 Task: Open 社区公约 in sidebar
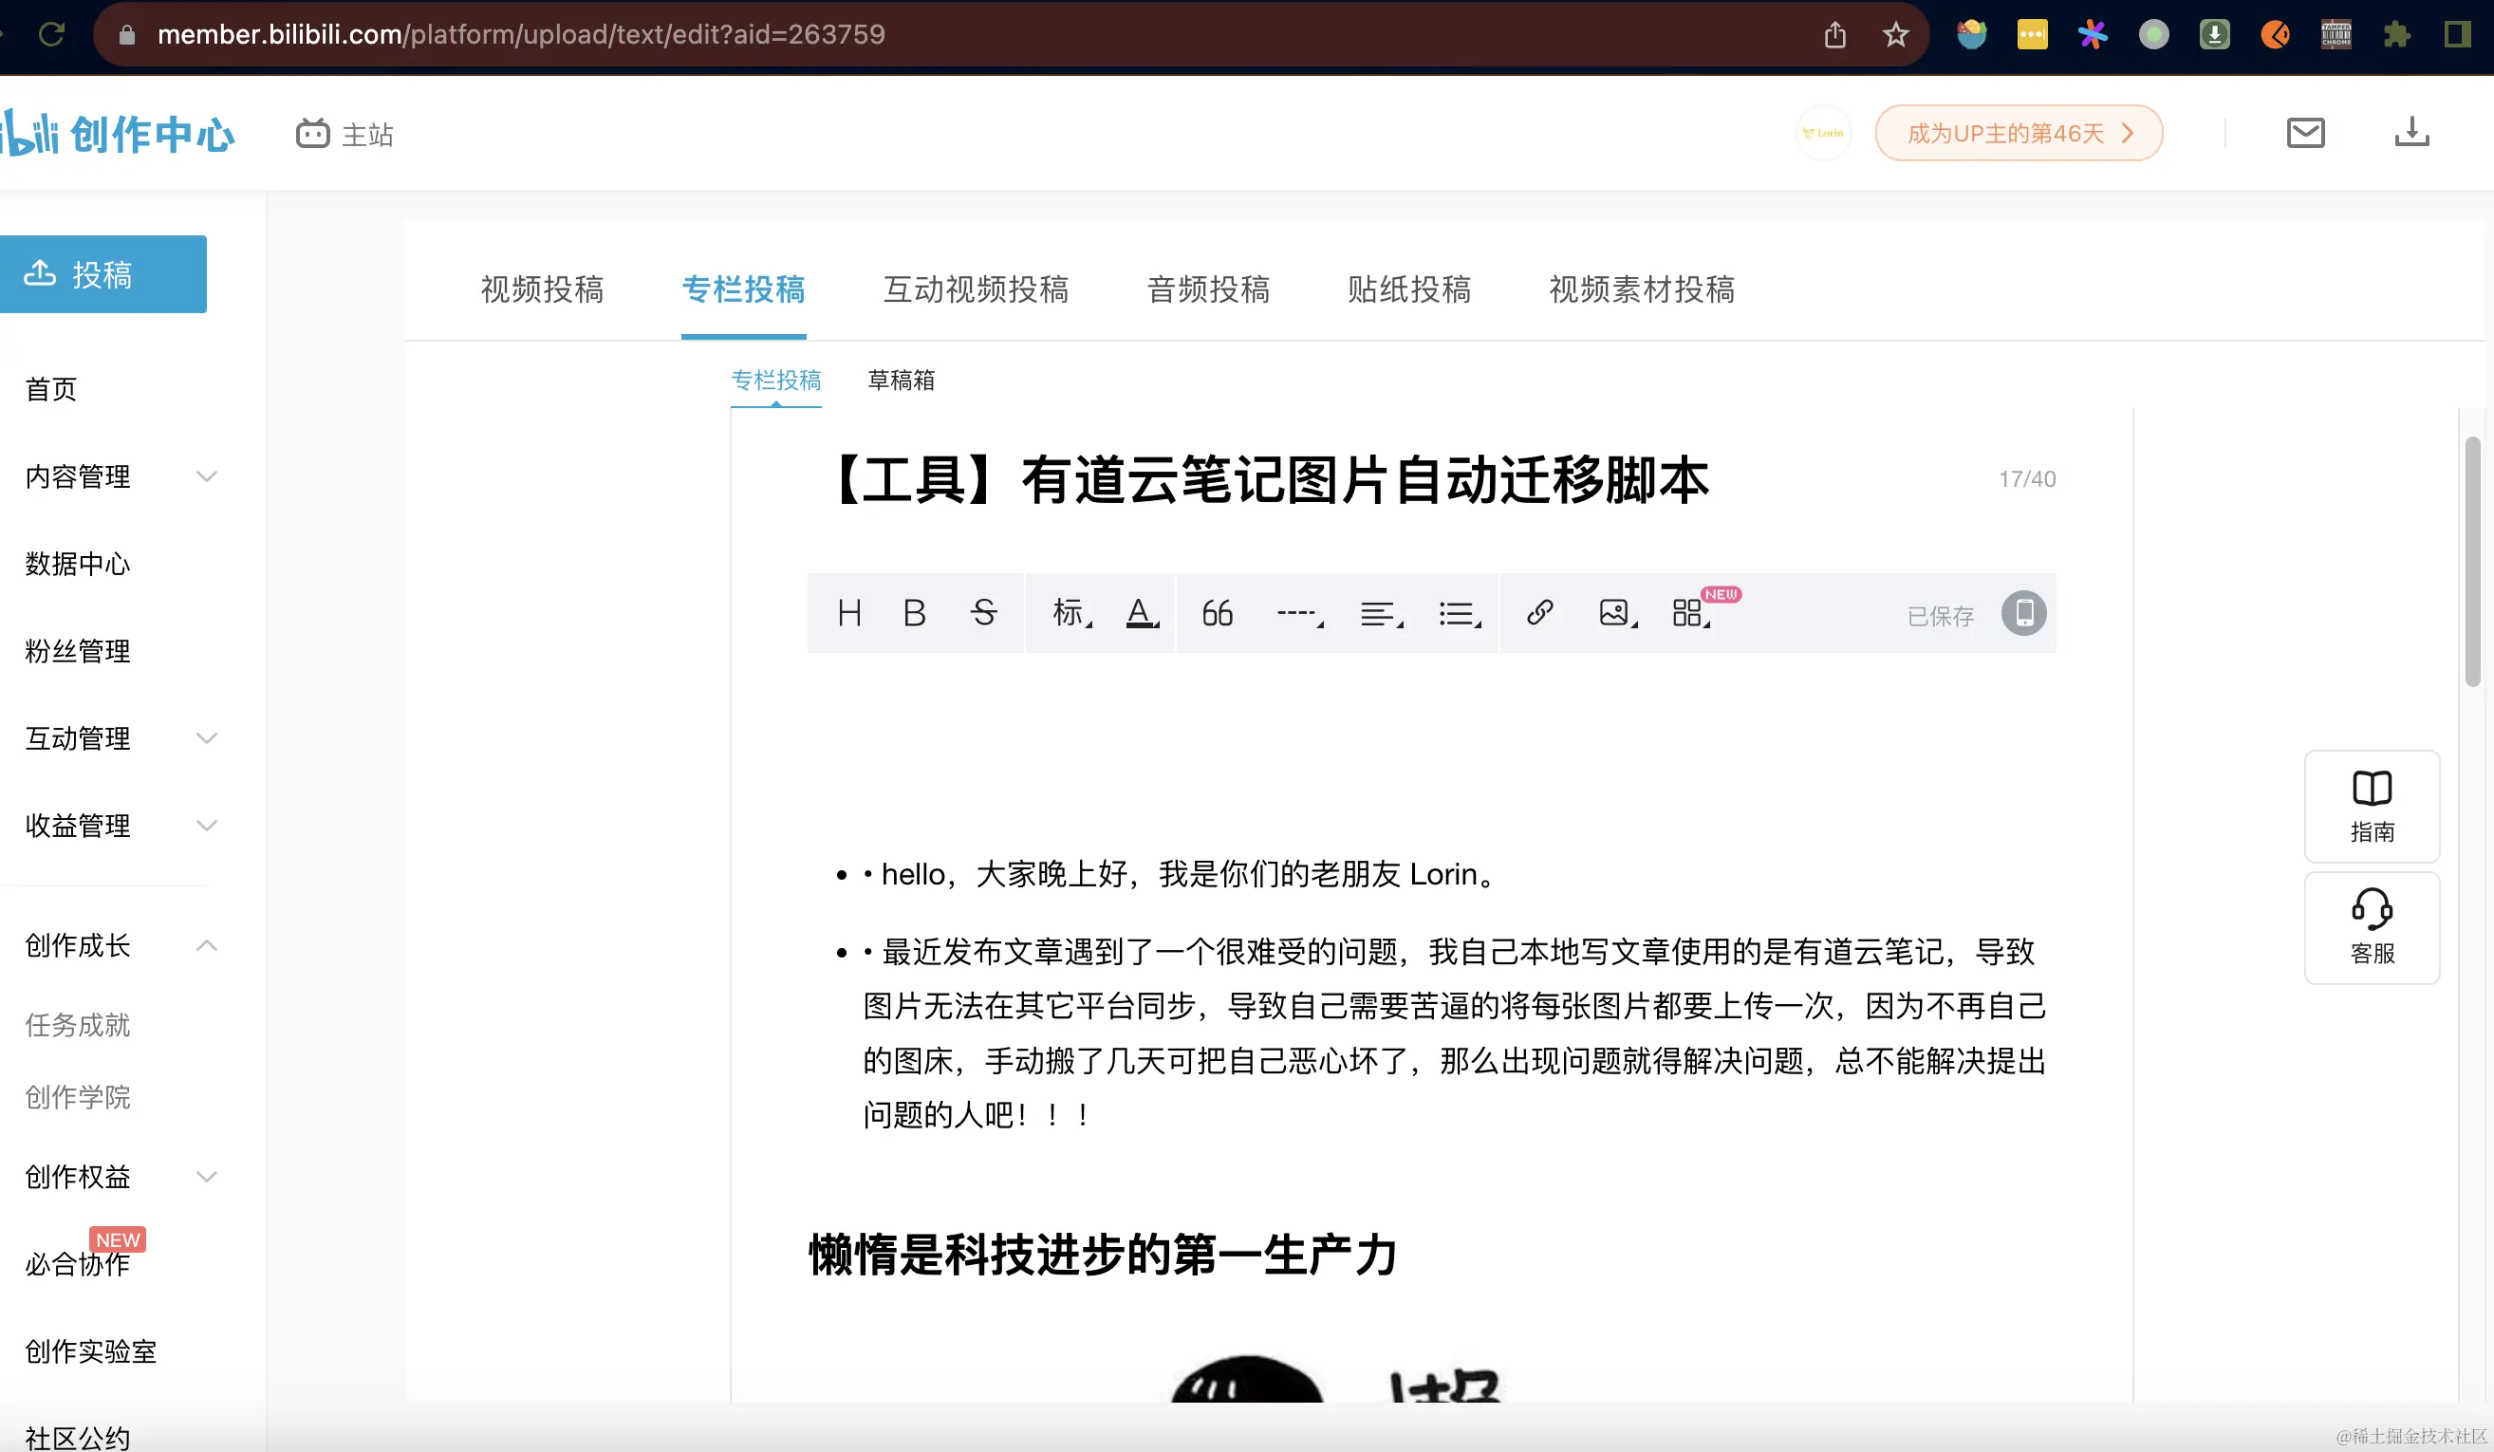[x=77, y=1436]
